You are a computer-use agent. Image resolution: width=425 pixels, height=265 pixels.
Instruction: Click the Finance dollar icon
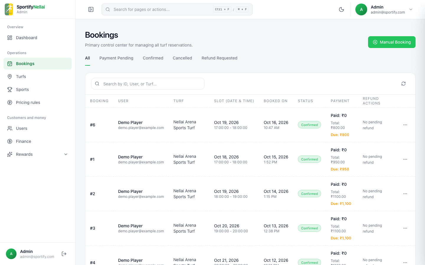point(10,141)
